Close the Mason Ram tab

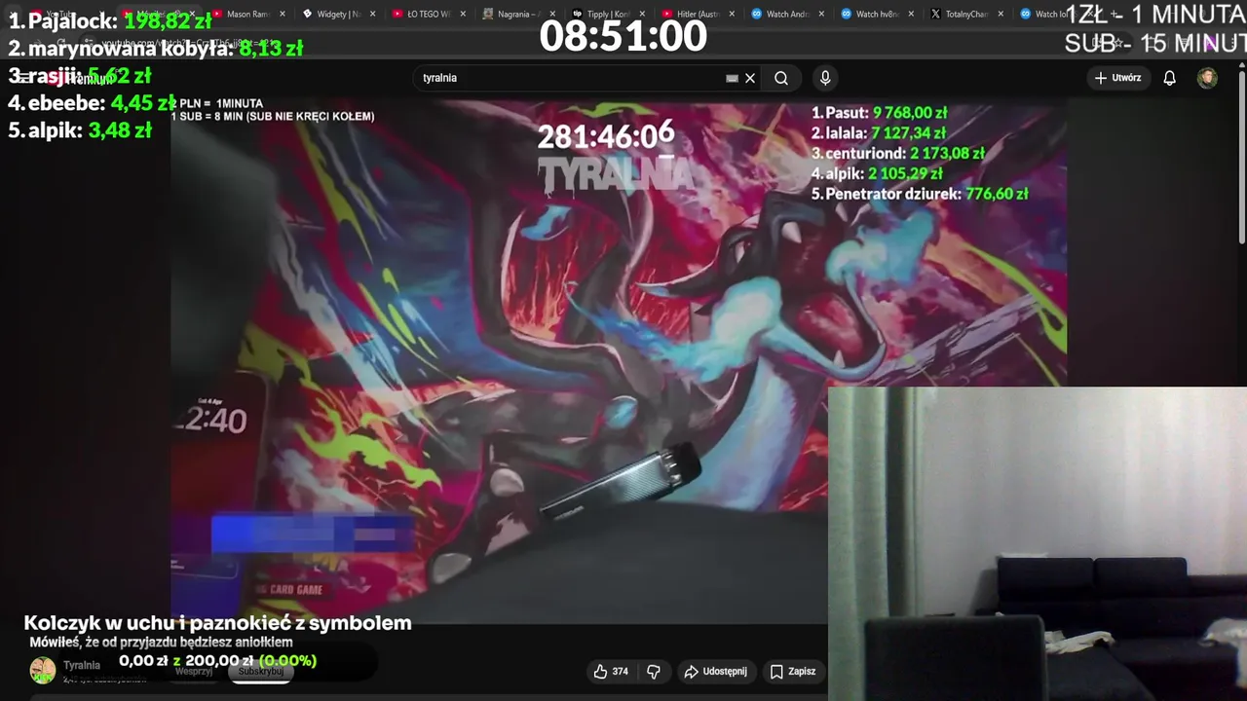click(x=283, y=14)
